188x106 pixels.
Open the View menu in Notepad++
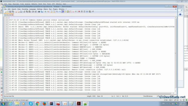[19, 9]
